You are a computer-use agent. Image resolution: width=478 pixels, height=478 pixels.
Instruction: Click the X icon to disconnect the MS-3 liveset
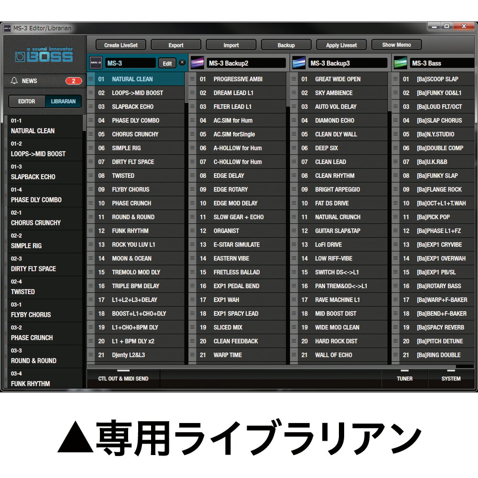pos(182,63)
